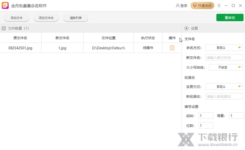Screen dimensions: 245x150
Task: Open the 大小写转换 dropdown
Action: [x=226, y=67]
